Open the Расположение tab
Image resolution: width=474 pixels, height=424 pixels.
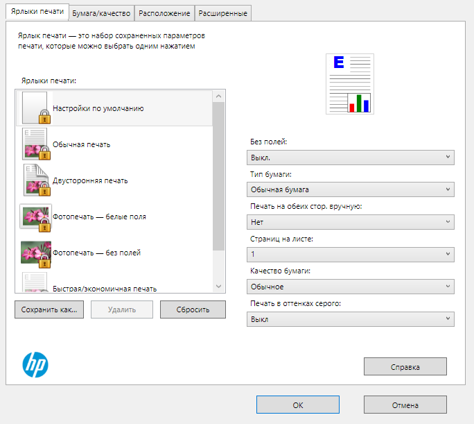point(164,12)
